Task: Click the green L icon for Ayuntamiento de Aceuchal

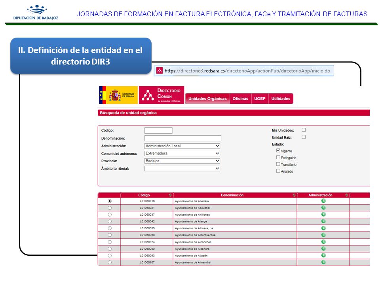Action: tap(323, 208)
